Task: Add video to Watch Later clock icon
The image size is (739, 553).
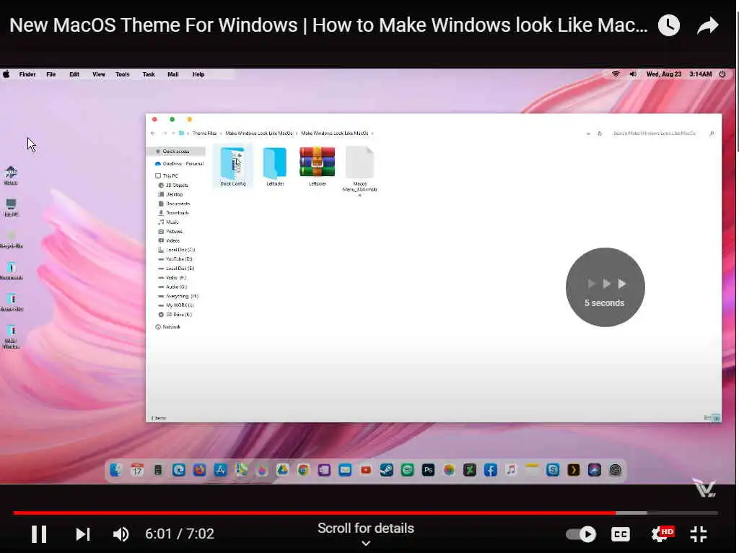Action: pyautogui.click(x=669, y=25)
